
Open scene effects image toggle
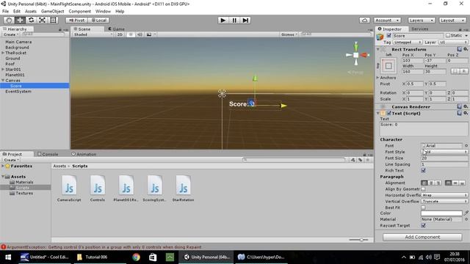click(x=149, y=34)
